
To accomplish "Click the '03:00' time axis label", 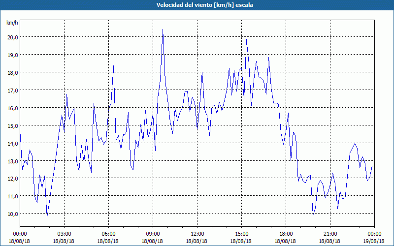I will click(x=64, y=234).
